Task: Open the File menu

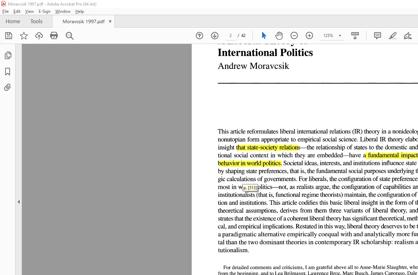Action: point(6,11)
